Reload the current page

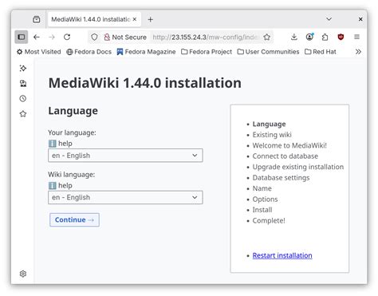(67, 37)
